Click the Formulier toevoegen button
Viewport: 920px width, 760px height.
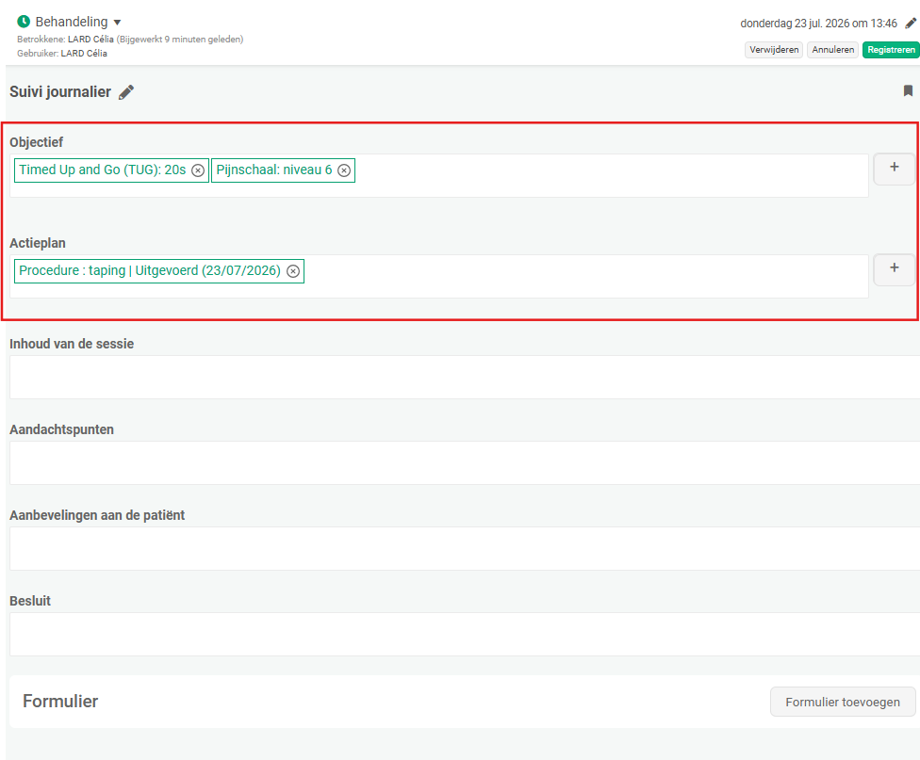[x=843, y=702]
